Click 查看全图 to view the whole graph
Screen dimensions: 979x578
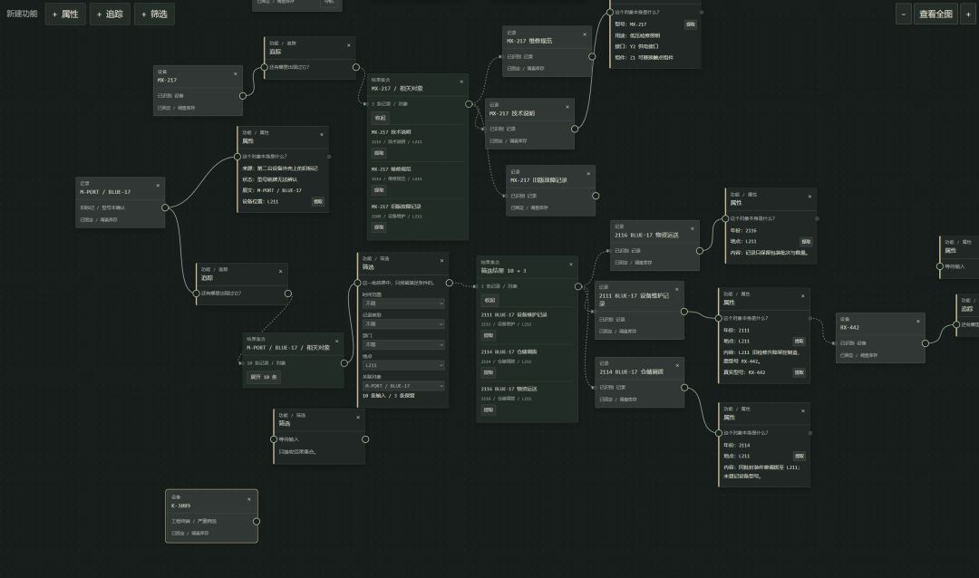click(x=935, y=14)
